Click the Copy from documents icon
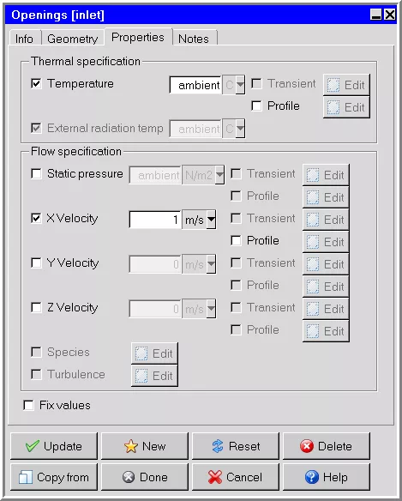Image resolution: width=402 pixels, height=501 pixels. (25, 477)
